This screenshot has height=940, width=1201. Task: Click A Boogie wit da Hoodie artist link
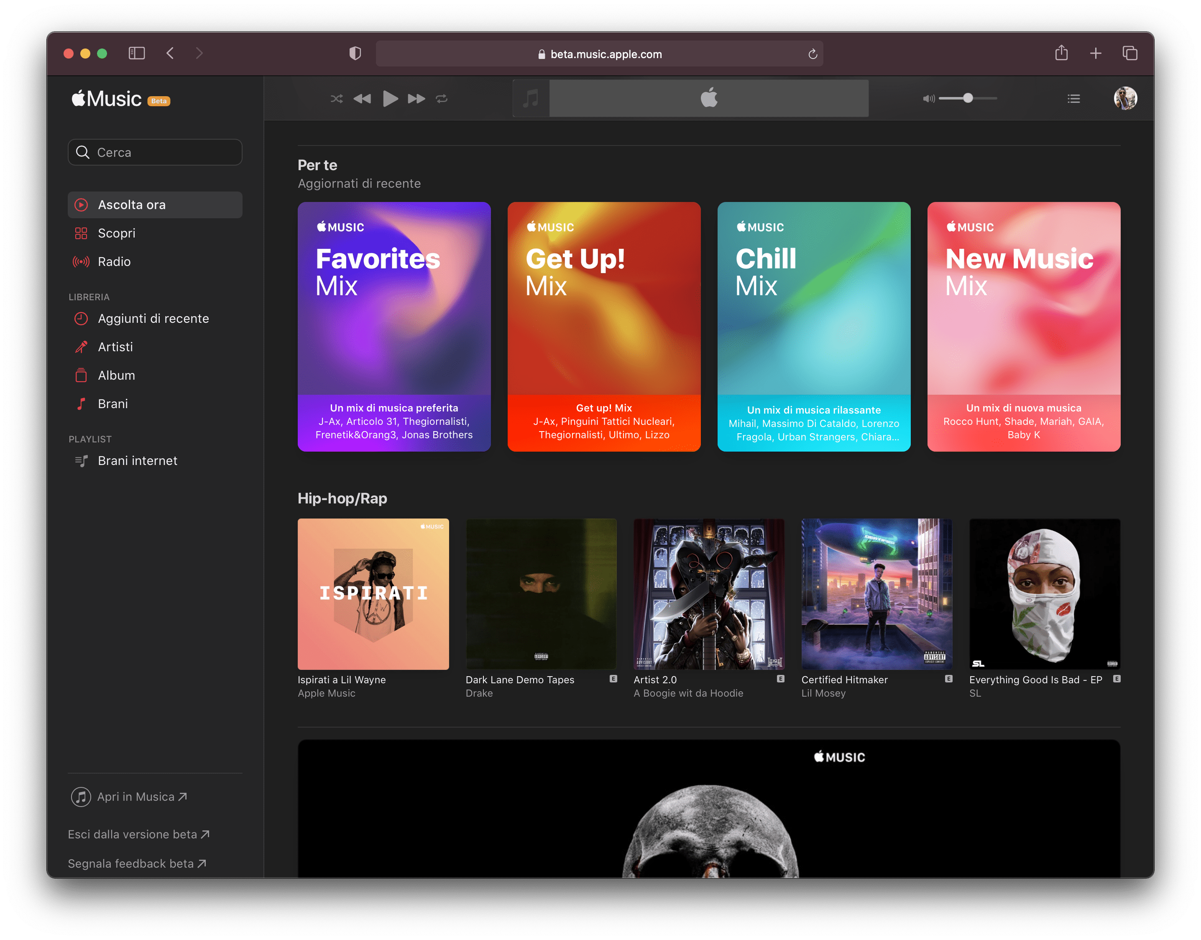click(x=688, y=693)
